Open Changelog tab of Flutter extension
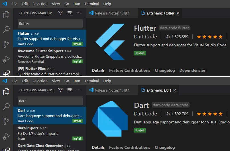 pyautogui.click(x=164, y=70)
